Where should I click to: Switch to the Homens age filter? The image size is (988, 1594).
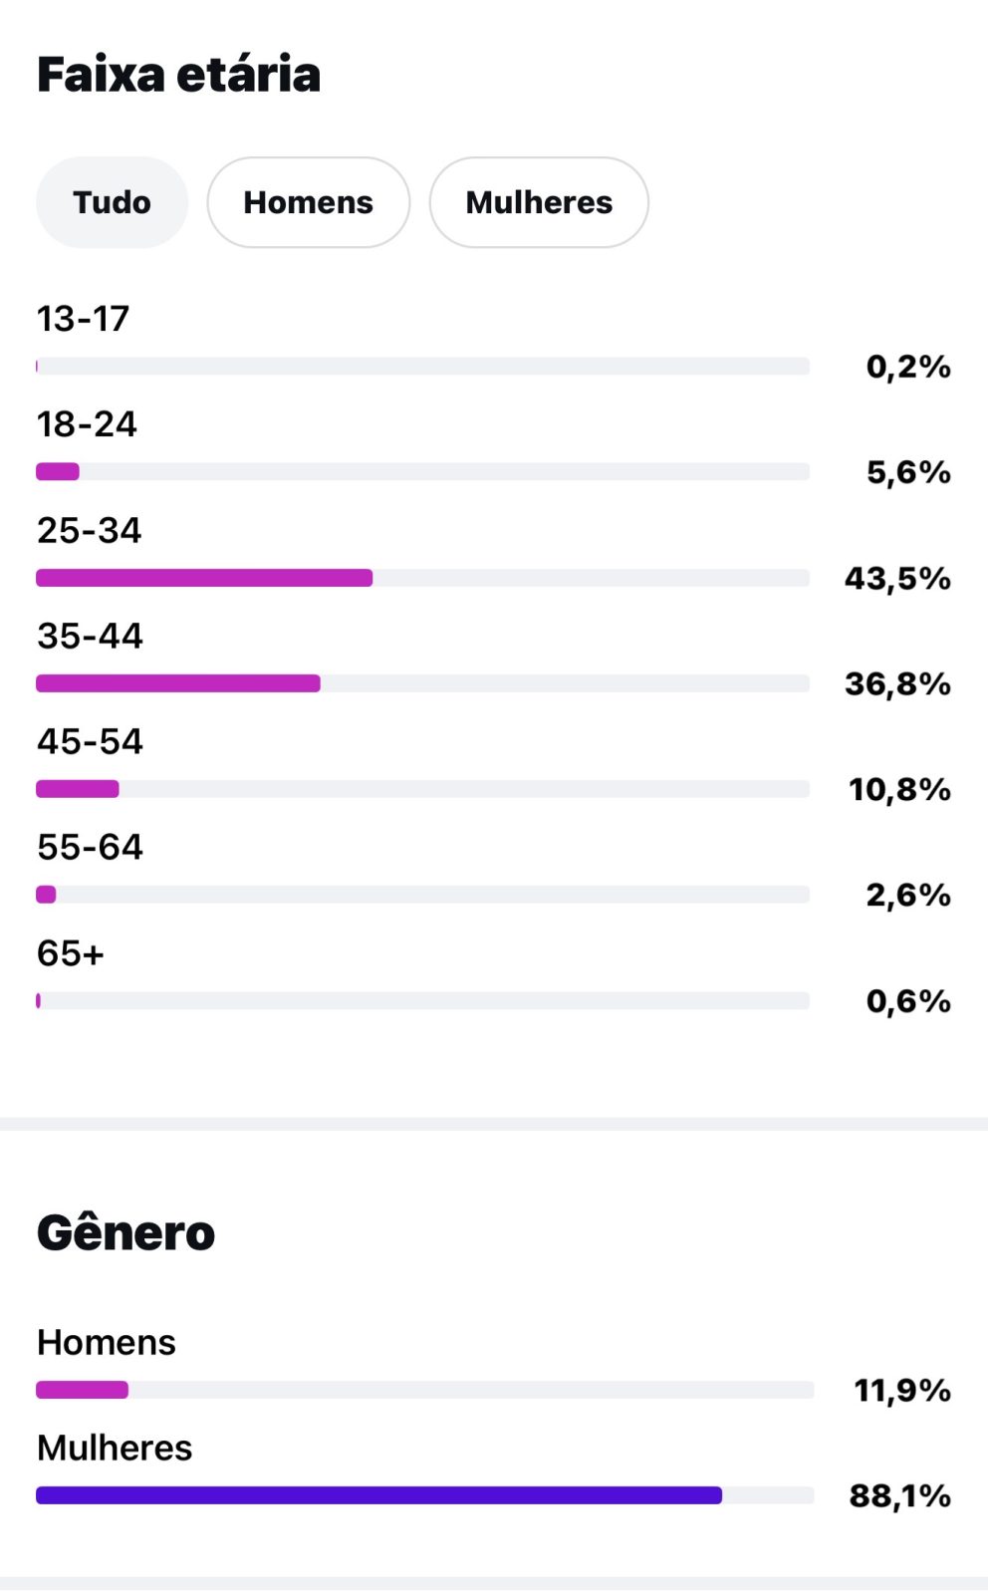coord(309,202)
